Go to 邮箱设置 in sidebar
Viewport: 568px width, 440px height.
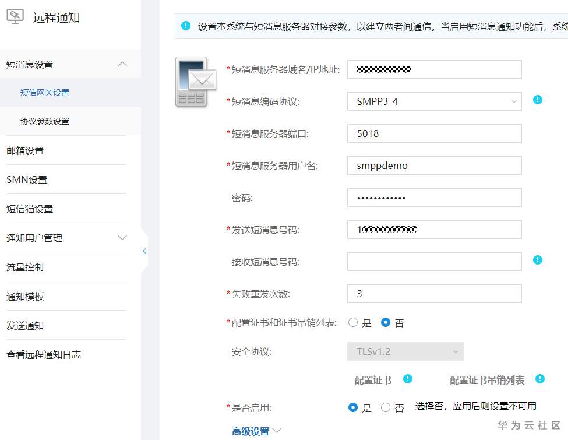25,150
